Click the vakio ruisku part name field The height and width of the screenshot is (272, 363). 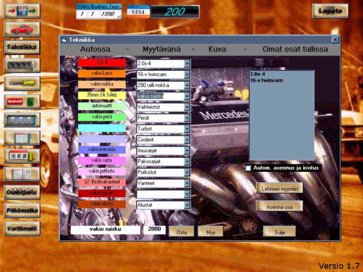105,230
